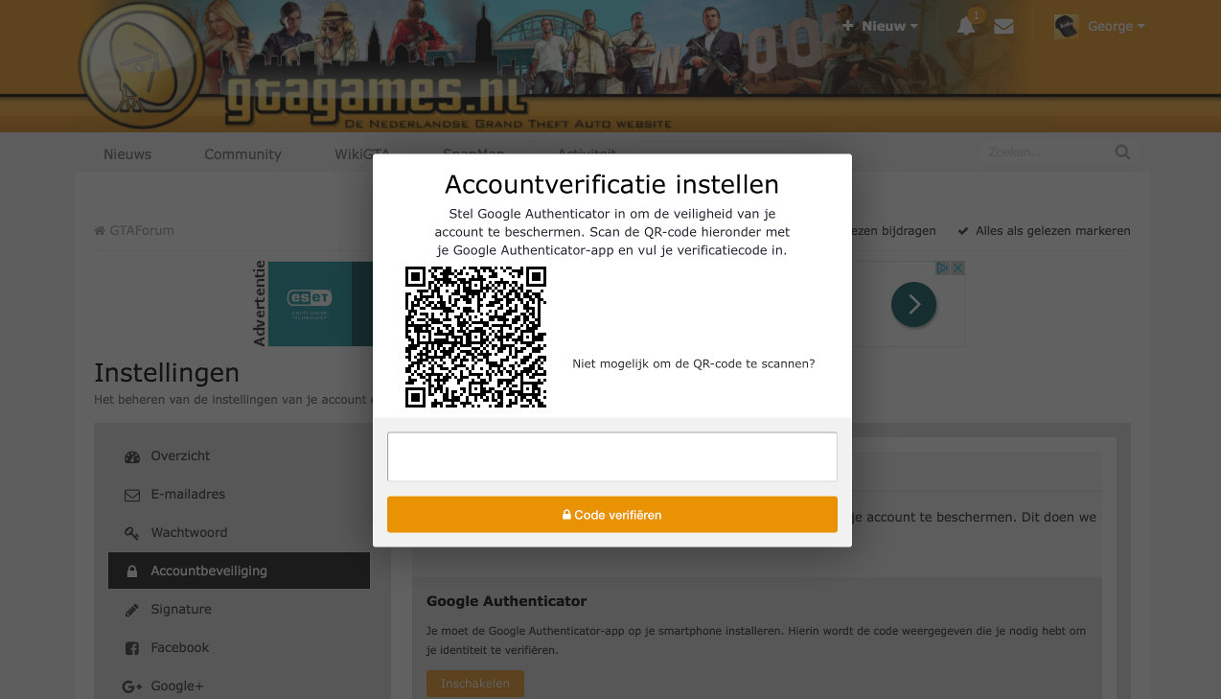The image size is (1221, 699).
Task: Click the search magnifier icon
Action: click(x=1122, y=152)
